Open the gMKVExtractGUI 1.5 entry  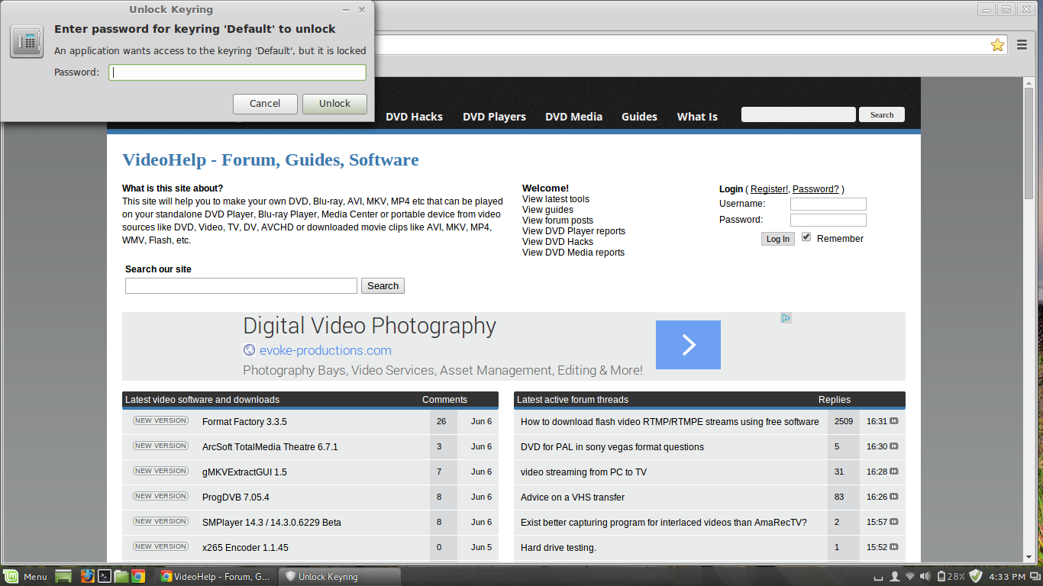[244, 472]
